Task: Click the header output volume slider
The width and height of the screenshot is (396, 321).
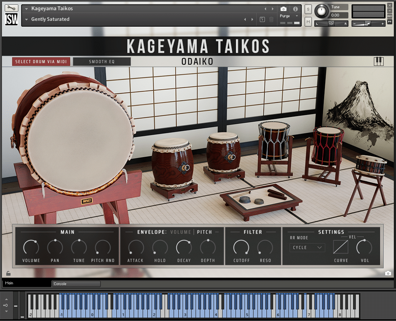Action: pos(369,24)
